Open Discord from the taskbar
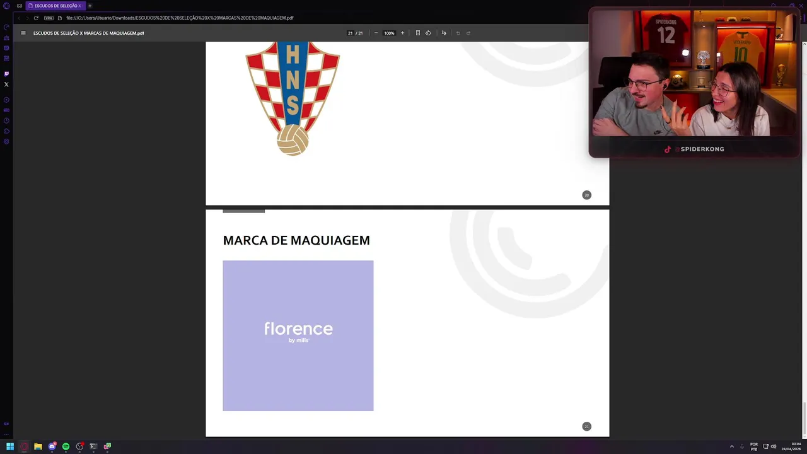This screenshot has width=807, height=454. click(x=52, y=446)
